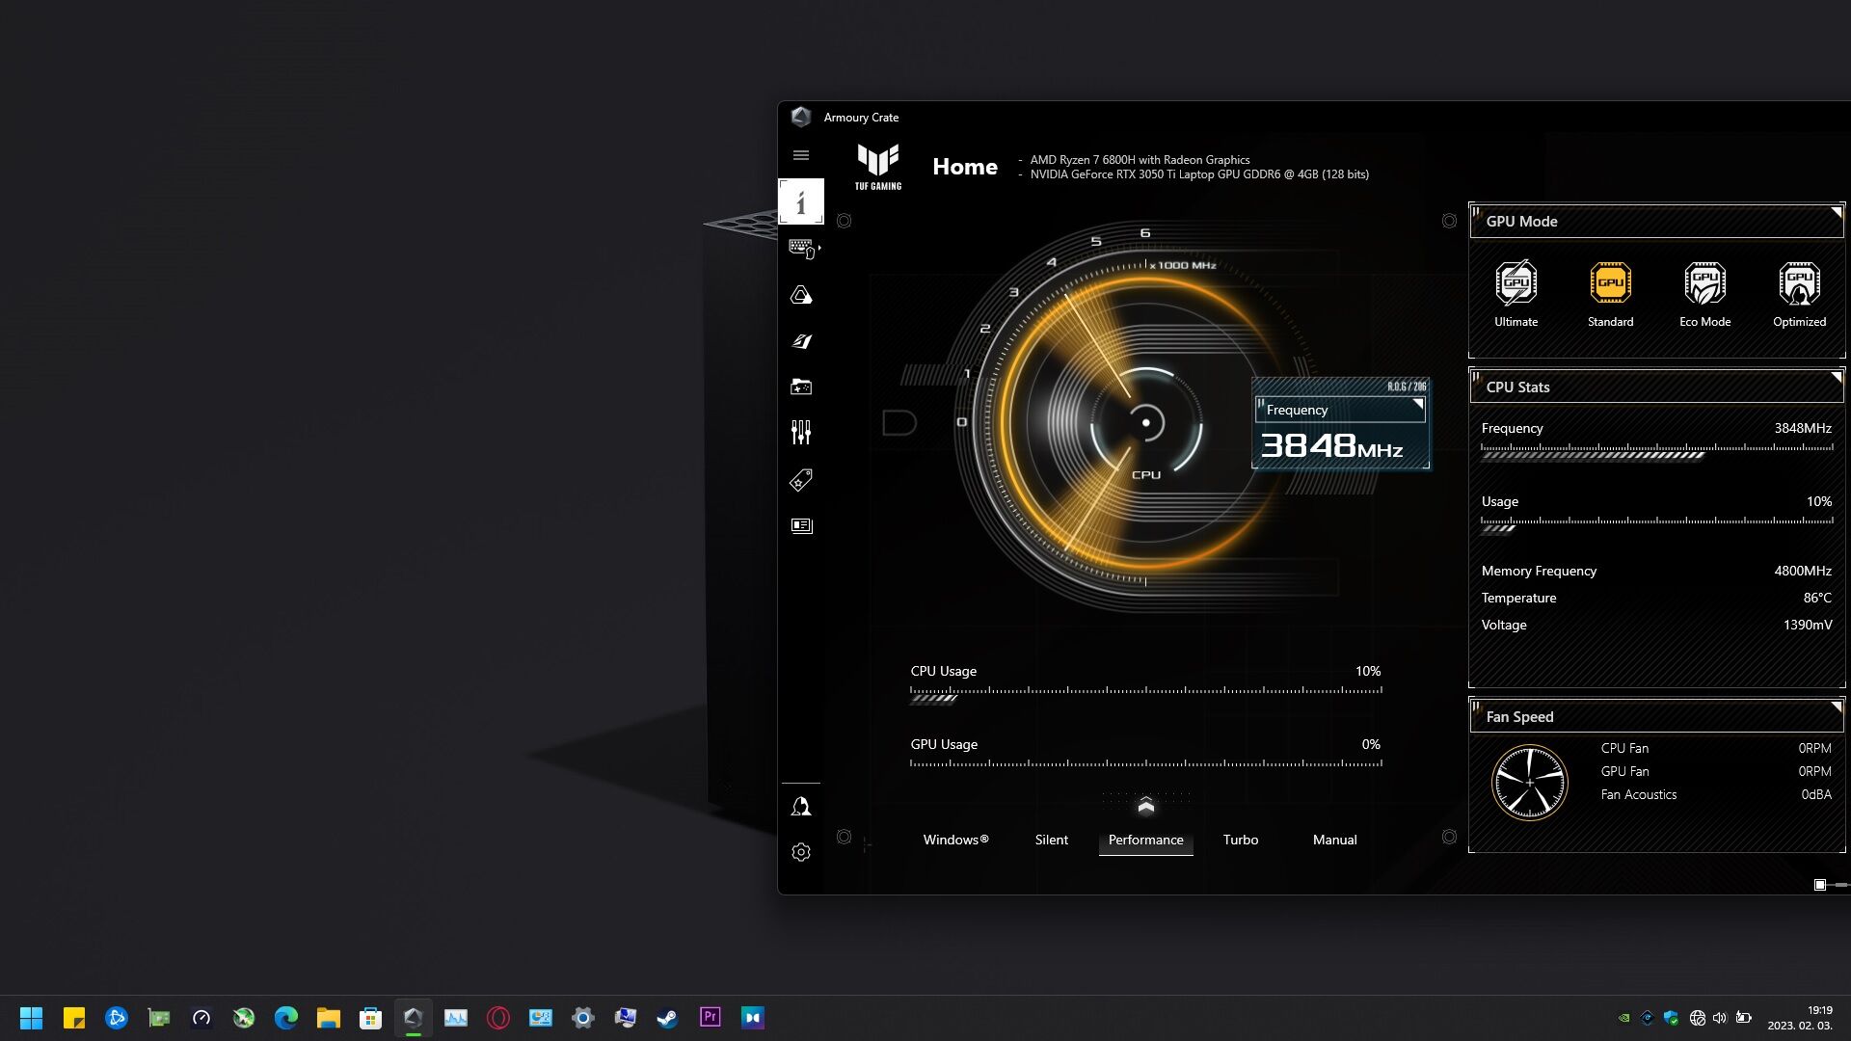Click the 3848MHz frequency readout
Viewport: 1851px width, 1041px height.
(x=1331, y=445)
